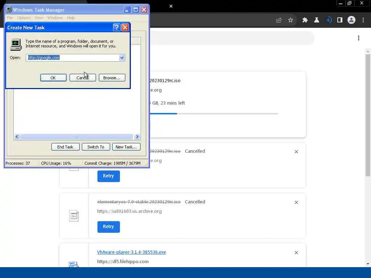Open Task Manager File menu
This screenshot has height=278, width=371.
coord(10,18)
